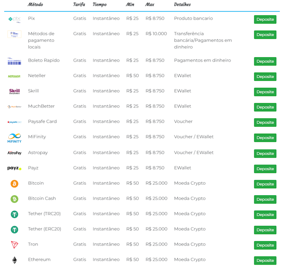Select the 'Astropay' method name
The width and height of the screenshot is (284, 266).
[x=38, y=152]
